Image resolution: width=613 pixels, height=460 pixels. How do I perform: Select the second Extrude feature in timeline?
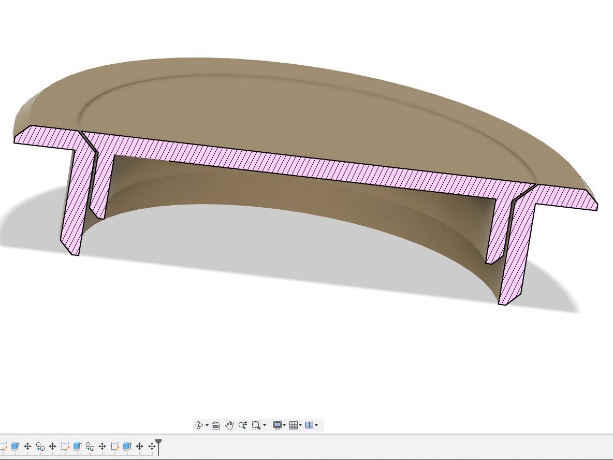point(78,447)
